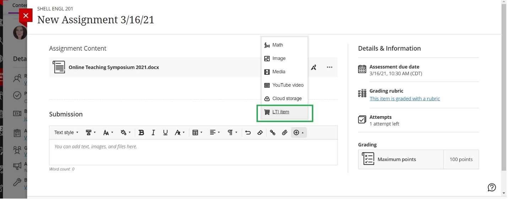Open the 'This item is graded with a rubric' link

tap(405, 99)
